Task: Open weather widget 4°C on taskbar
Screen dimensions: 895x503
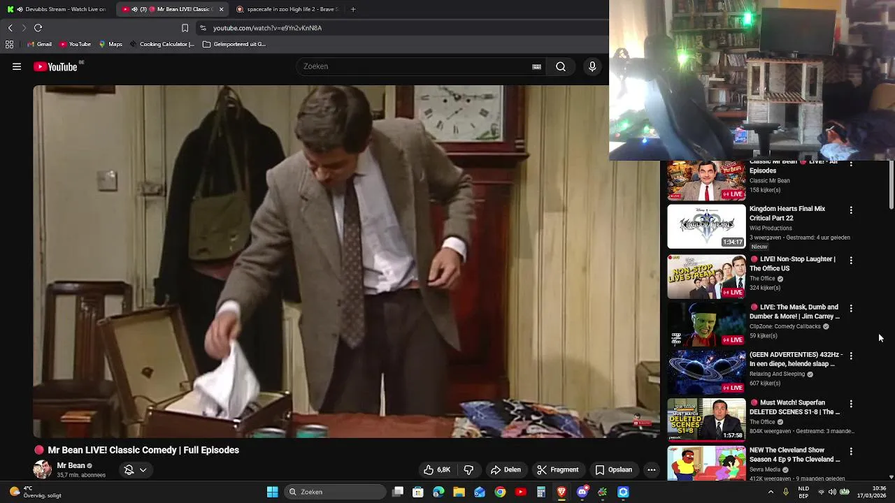Action: [x=35, y=492]
